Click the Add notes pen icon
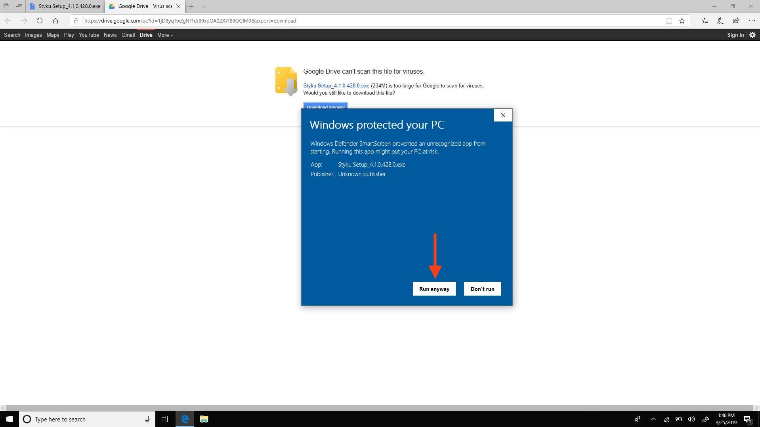This screenshot has width=760, height=427. coord(720,21)
